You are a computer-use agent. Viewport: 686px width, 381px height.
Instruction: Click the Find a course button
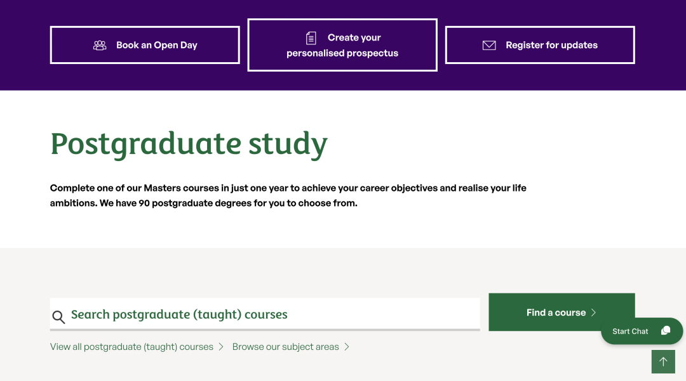tap(562, 312)
